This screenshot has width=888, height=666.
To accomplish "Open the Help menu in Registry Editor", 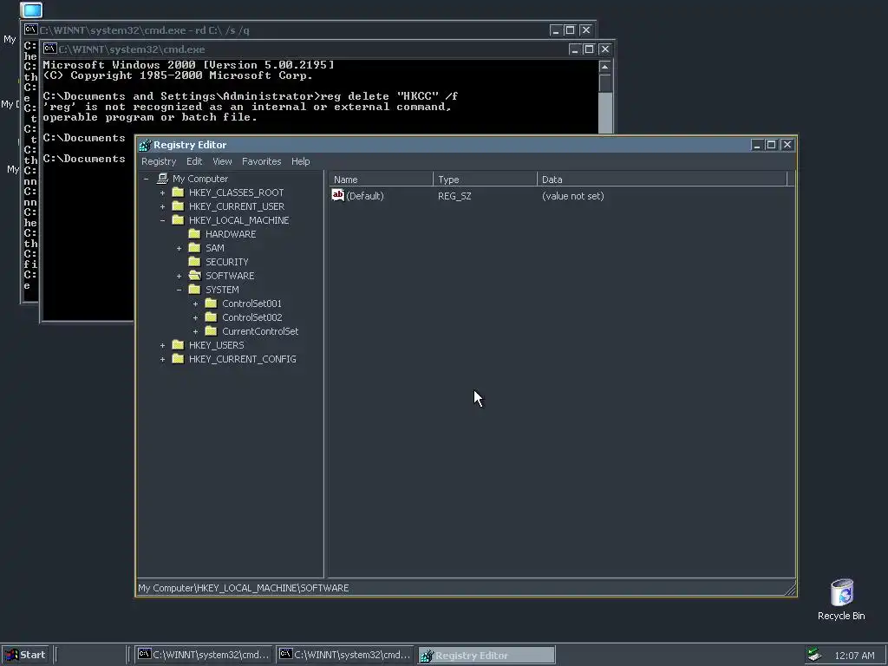I will point(301,161).
